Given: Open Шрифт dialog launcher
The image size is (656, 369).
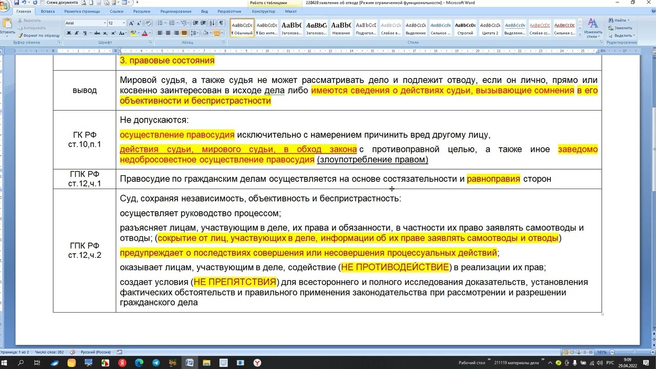Looking at the screenshot, I should point(151,43).
